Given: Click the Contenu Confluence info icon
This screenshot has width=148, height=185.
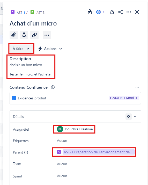Looking at the screenshot, I should point(53,87).
